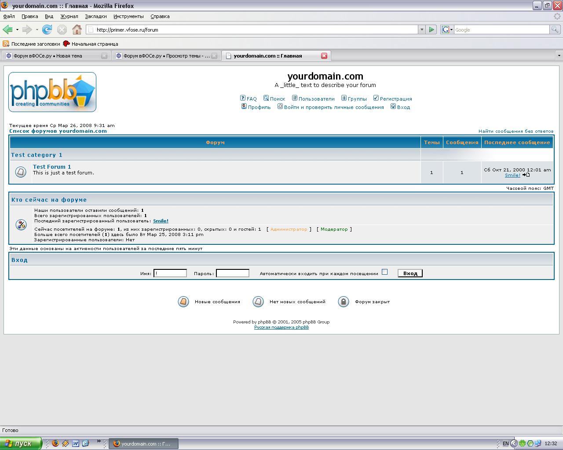
Task: Click the green Go arrow button
Action: [431, 29]
